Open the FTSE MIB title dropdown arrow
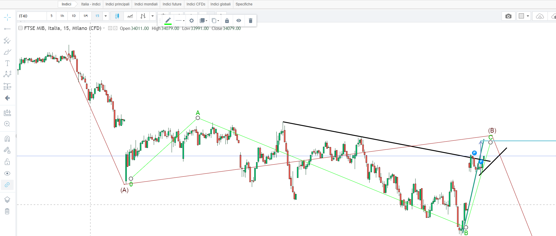 tap(104, 28)
